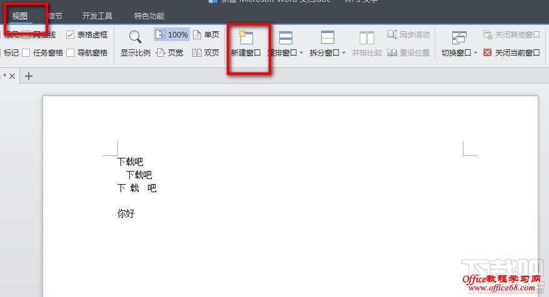Click the text 你好 in the document
Viewport: 549px width, 297px height.
tap(126, 213)
